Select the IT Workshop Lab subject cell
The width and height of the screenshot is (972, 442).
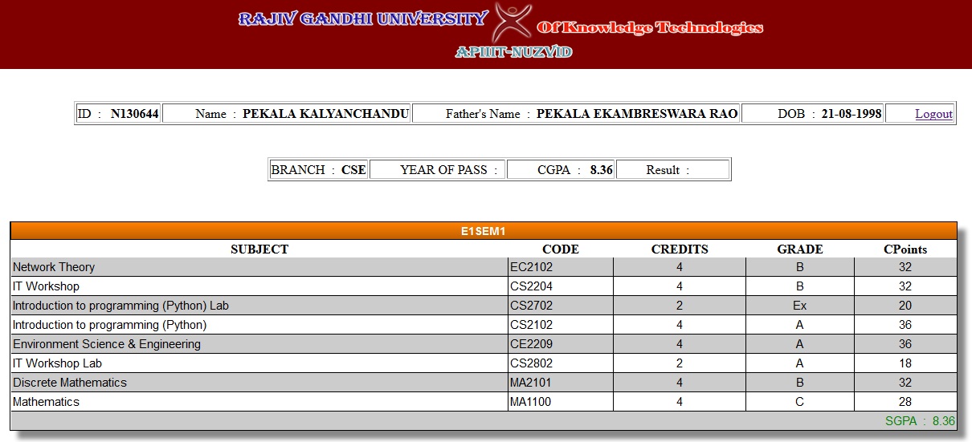click(259, 363)
